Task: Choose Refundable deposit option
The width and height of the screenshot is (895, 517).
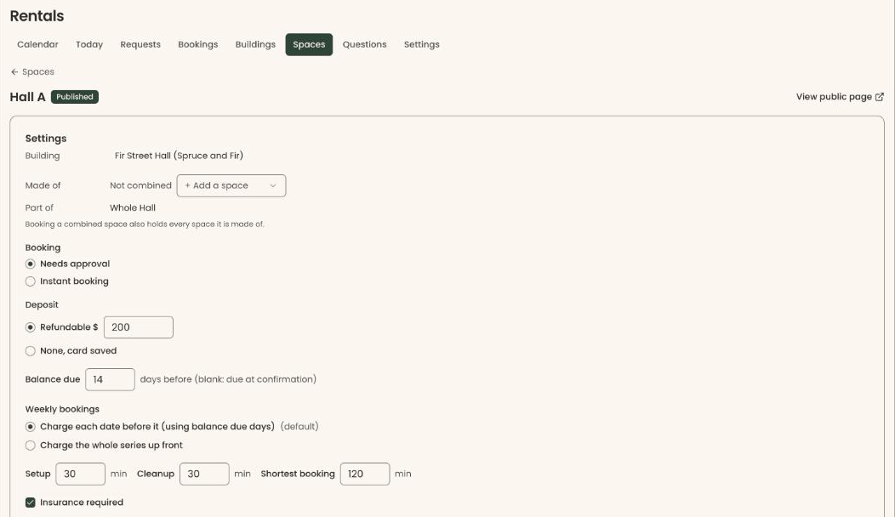Action: click(x=31, y=327)
